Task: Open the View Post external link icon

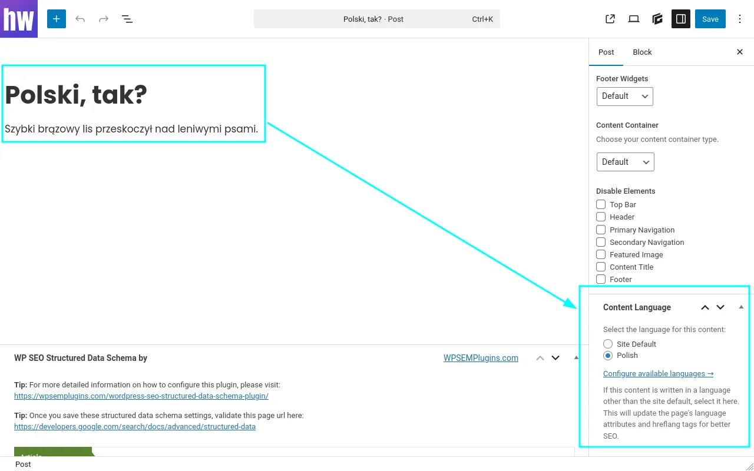Action: click(x=610, y=19)
